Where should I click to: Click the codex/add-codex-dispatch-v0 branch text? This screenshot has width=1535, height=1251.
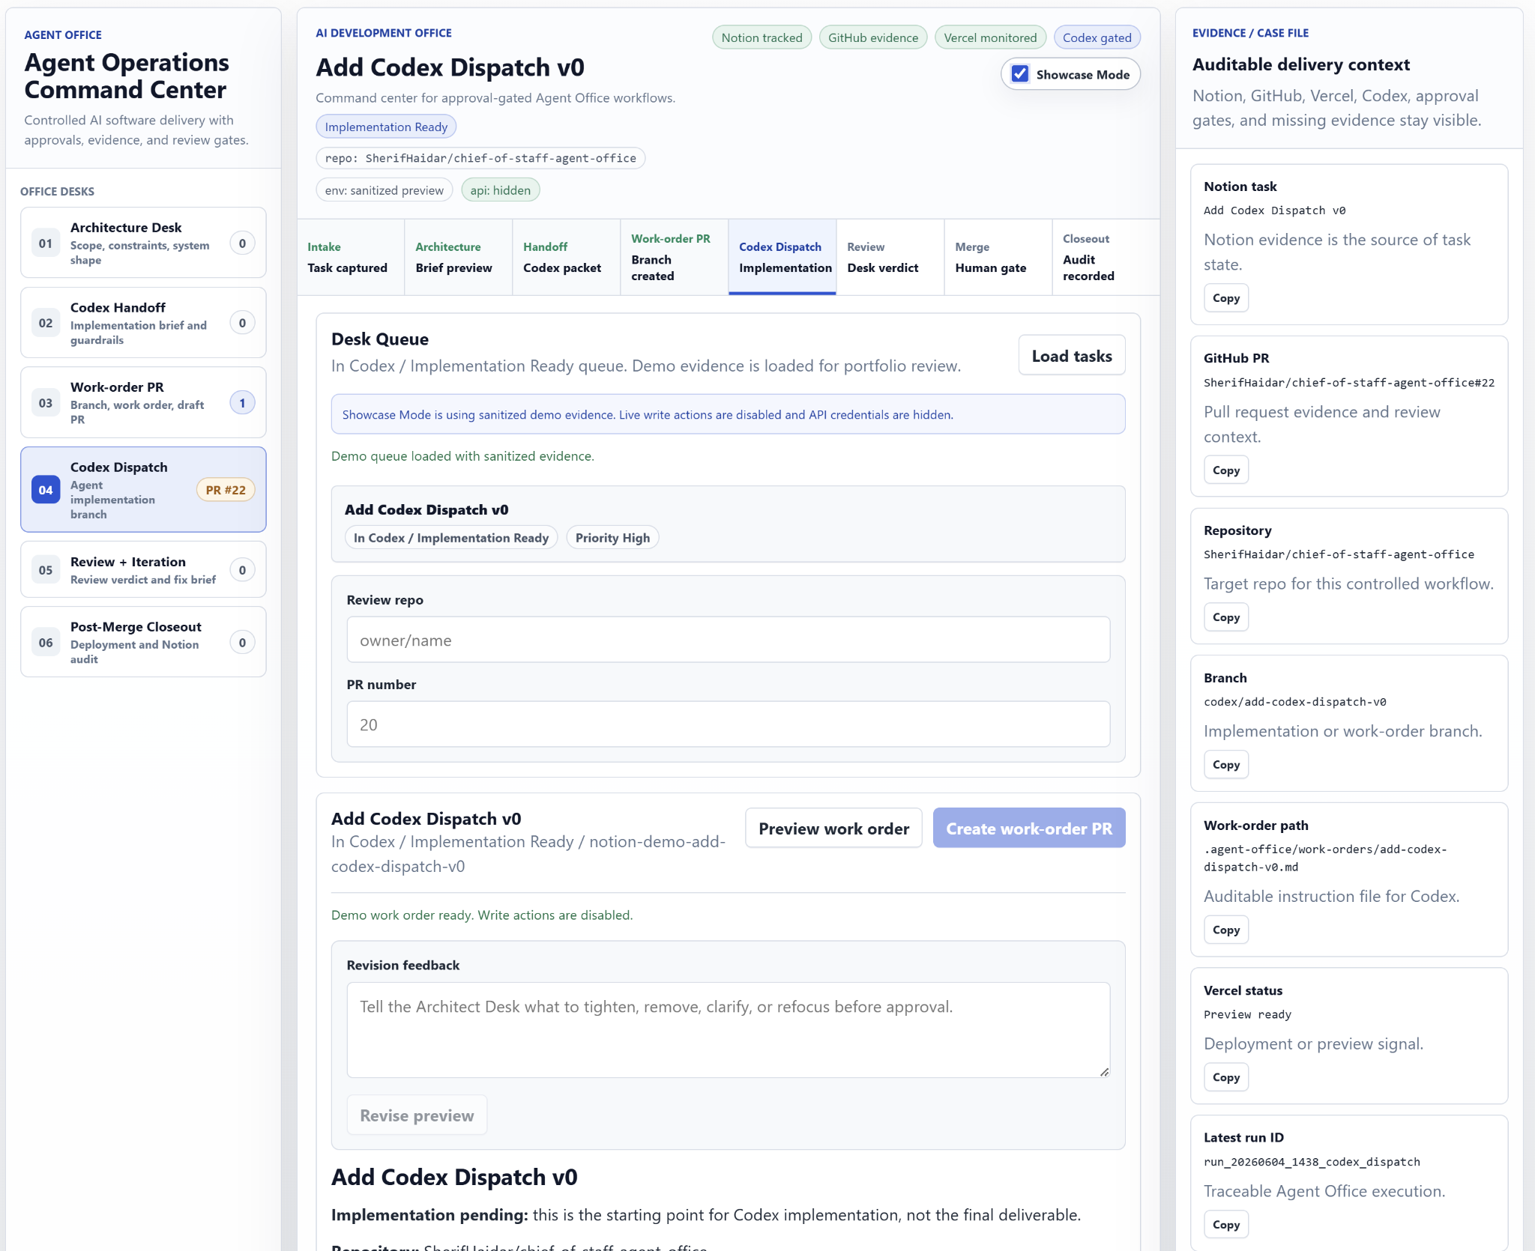tap(1295, 702)
